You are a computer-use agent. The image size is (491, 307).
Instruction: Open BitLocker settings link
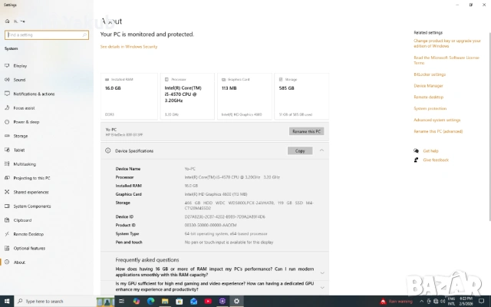click(430, 74)
